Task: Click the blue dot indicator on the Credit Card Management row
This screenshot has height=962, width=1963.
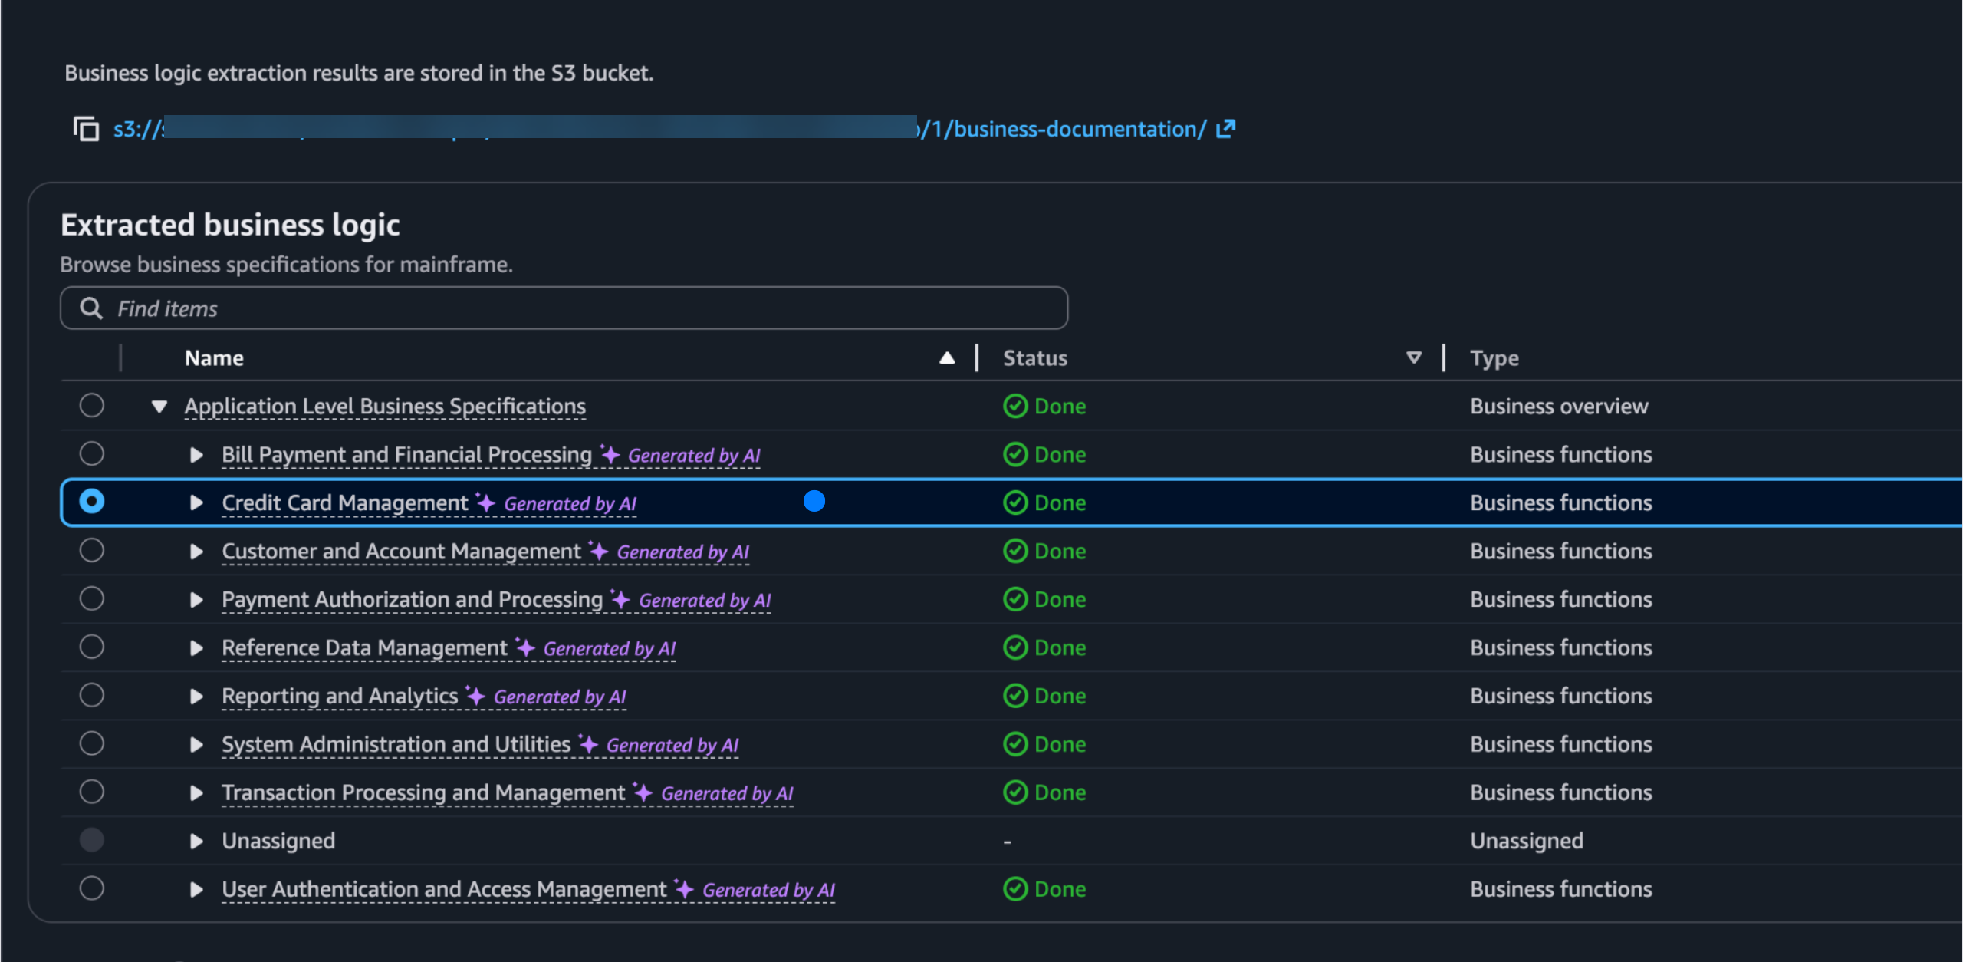Action: pos(814,502)
